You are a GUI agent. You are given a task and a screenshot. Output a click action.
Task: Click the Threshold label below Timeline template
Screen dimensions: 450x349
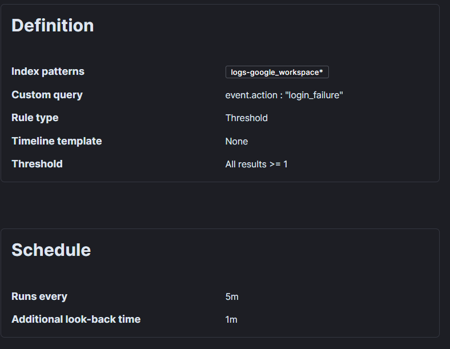37,164
